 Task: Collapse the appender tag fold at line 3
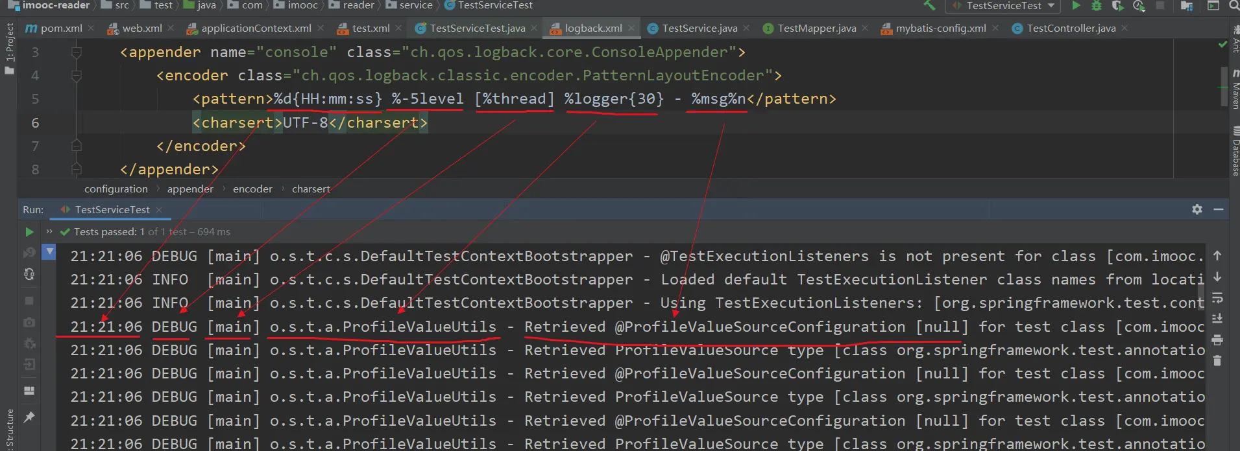point(77,52)
